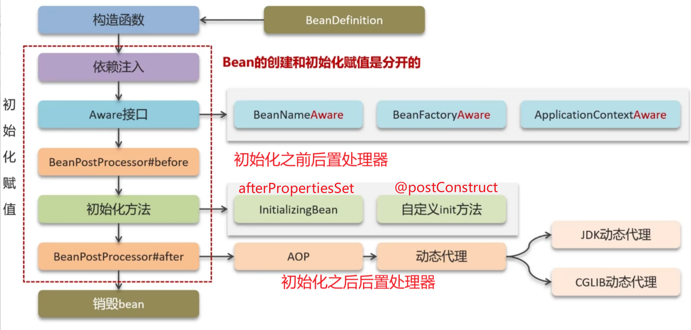Select the BeanDefinition olive box
Image resolution: width=691 pixels, height=330 pixels.
pos(344,20)
